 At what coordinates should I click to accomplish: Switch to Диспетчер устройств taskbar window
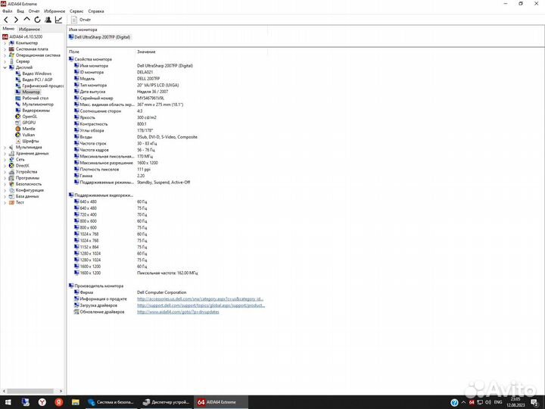166,402
